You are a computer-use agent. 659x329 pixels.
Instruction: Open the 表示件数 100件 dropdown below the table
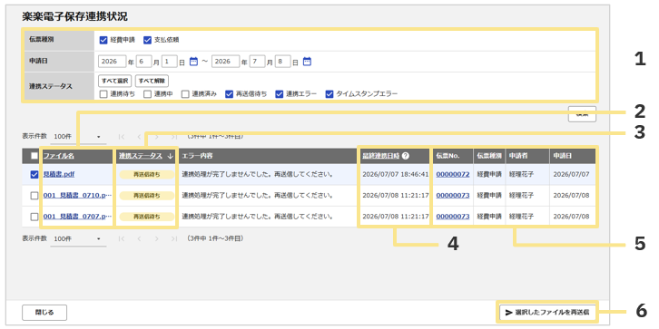point(78,238)
